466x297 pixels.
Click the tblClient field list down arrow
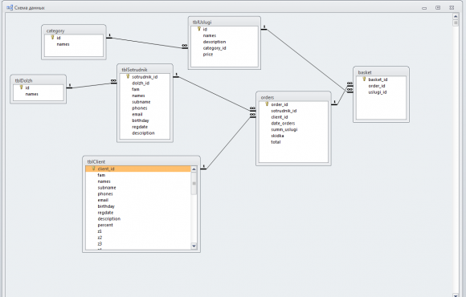pos(194,246)
